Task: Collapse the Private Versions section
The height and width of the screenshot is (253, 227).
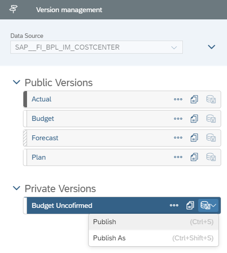Action: click(16, 188)
